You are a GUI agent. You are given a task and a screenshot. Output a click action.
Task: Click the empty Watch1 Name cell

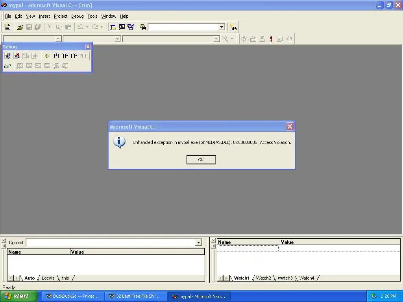[249, 249]
